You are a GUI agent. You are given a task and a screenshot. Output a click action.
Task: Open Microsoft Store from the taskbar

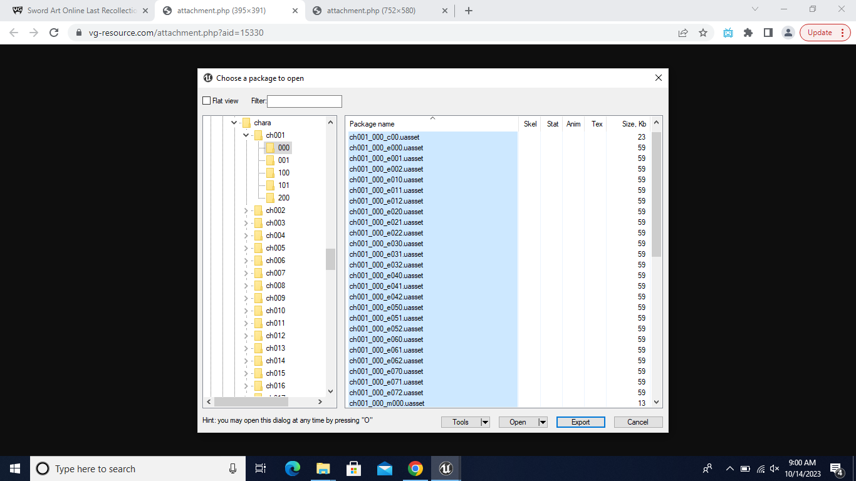pos(353,468)
